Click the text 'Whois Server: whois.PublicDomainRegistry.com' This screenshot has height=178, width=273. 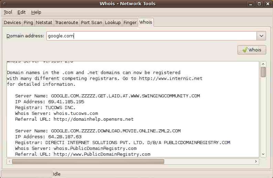pyautogui.click(x=76, y=149)
